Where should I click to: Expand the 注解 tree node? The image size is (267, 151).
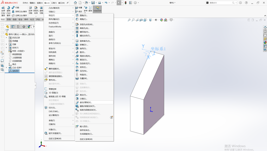click(7, 44)
